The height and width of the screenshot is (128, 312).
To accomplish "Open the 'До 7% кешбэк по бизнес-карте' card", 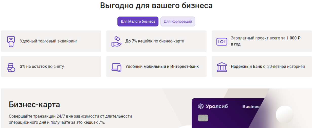I will [156, 41].
